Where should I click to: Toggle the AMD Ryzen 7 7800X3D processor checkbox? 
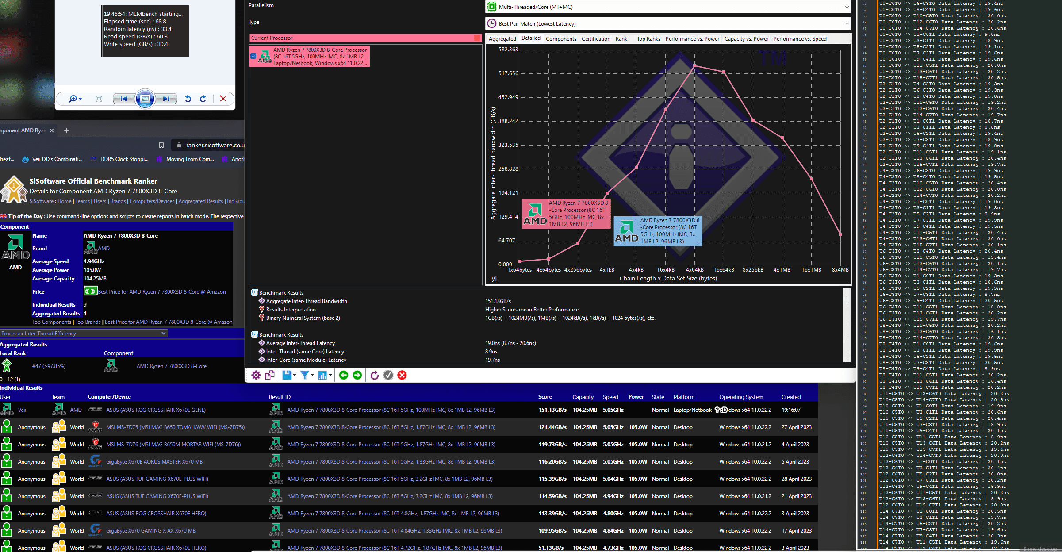253,56
